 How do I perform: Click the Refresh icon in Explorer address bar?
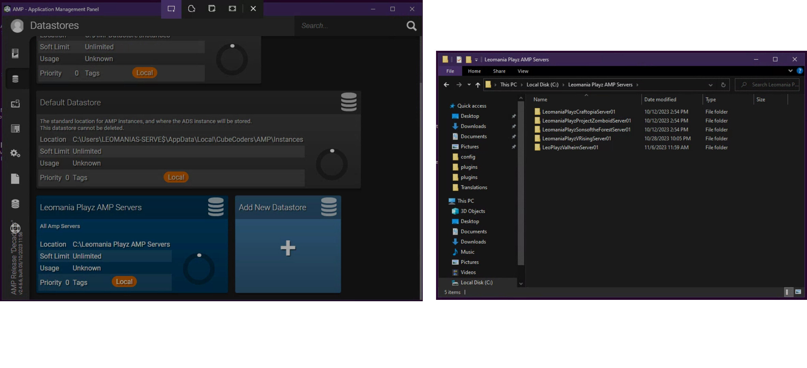pyautogui.click(x=723, y=85)
